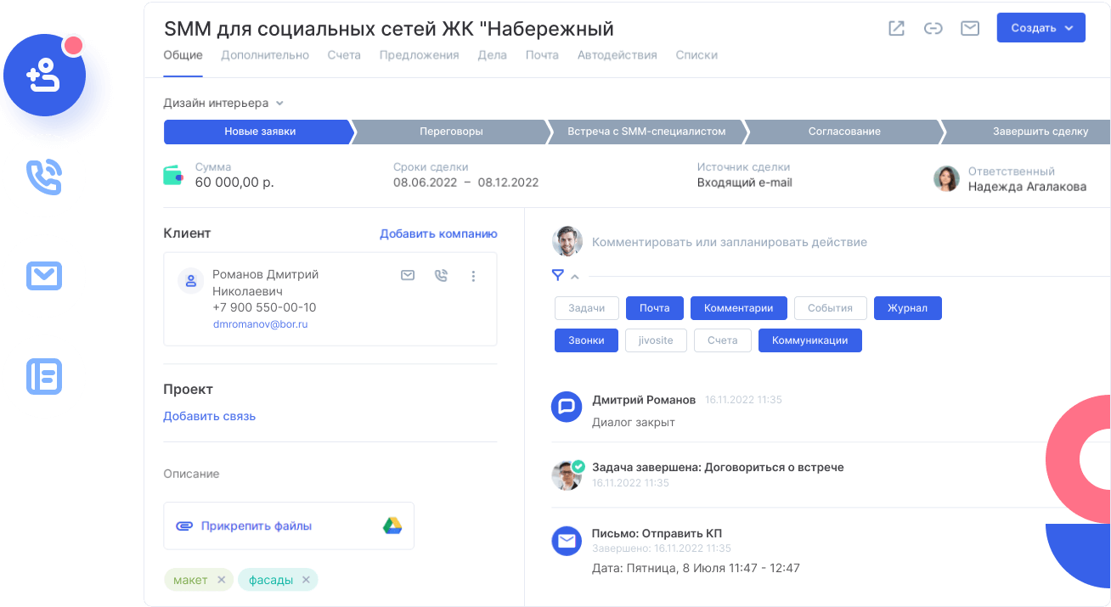This screenshot has width=1111, height=607.
Task: Click the Добавить компанию link
Action: pyautogui.click(x=438, y=233)
